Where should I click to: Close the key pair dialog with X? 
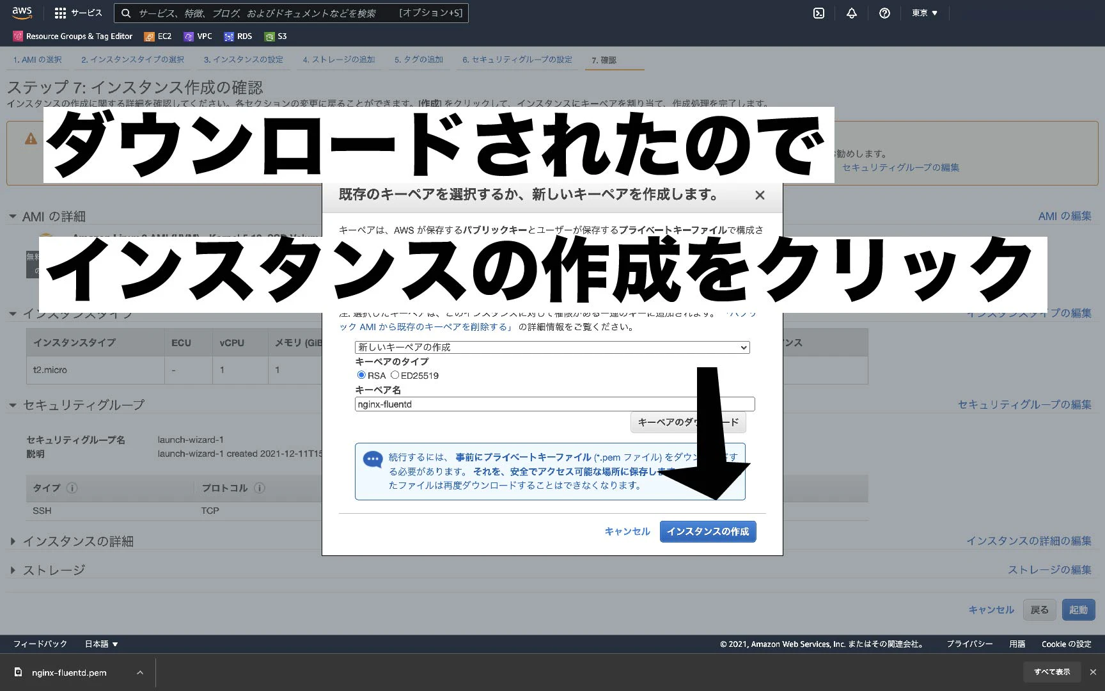[760, 195]
